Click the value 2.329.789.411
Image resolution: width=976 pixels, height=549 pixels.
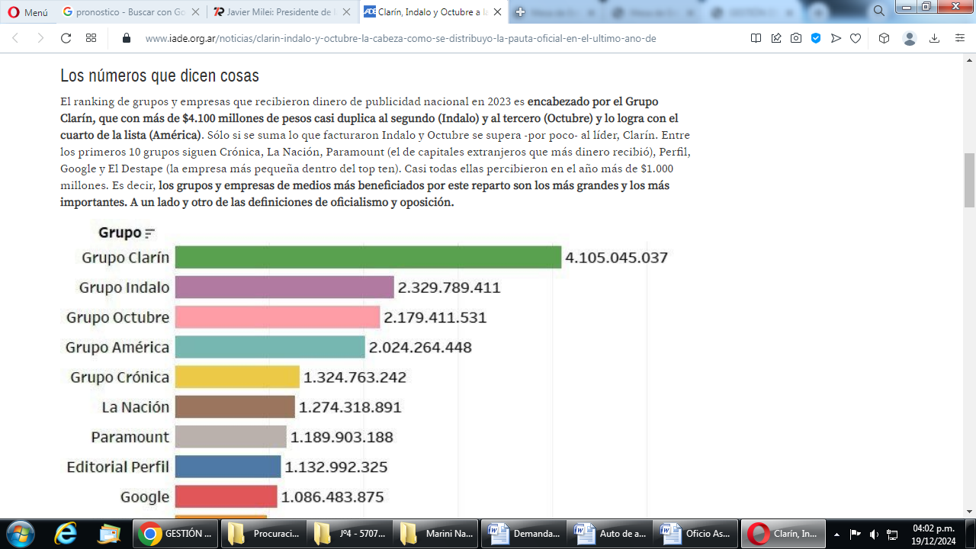click(x=449, y=287)
